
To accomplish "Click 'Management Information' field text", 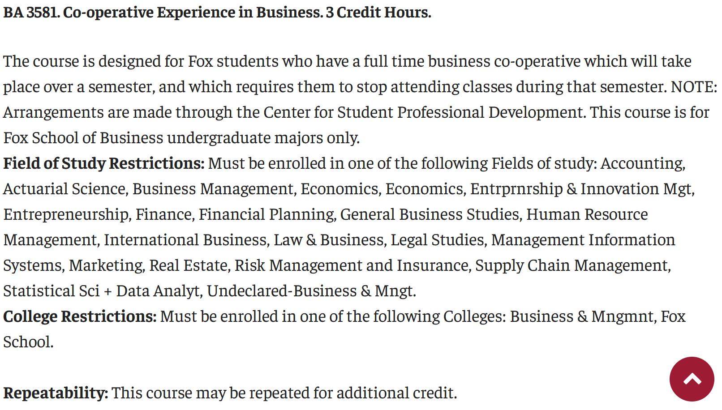I will (x=583, y=240).
